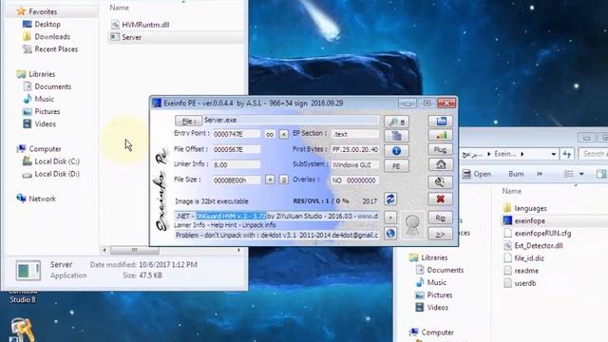Open the PE header viewer button
The height and width of the screenshot is (342, 608).
pyautogui.click(x=396, y=166)
